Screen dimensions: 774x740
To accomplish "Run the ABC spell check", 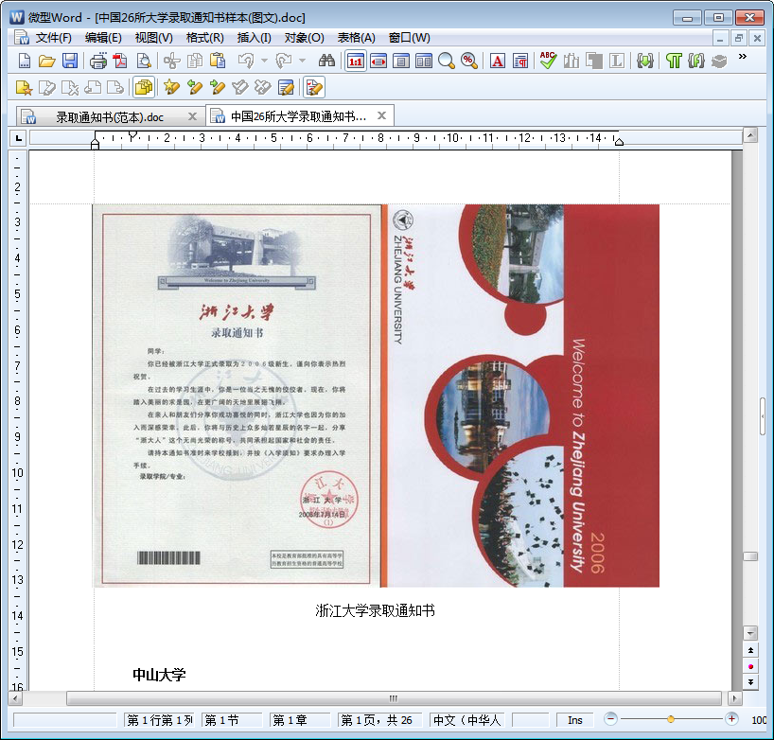I will coord(549,61).
